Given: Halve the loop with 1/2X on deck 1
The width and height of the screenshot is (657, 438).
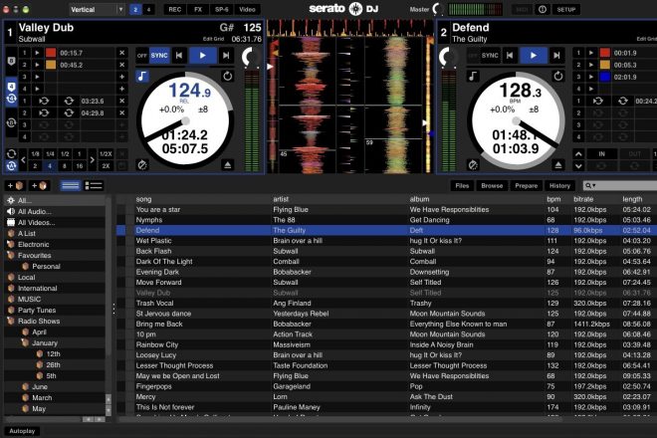Looking at the screenshot, I should point(106,154).
